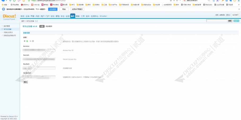The image size is (241, 120).
Task: Click the 搜索 search button
Action: point(230,21)
